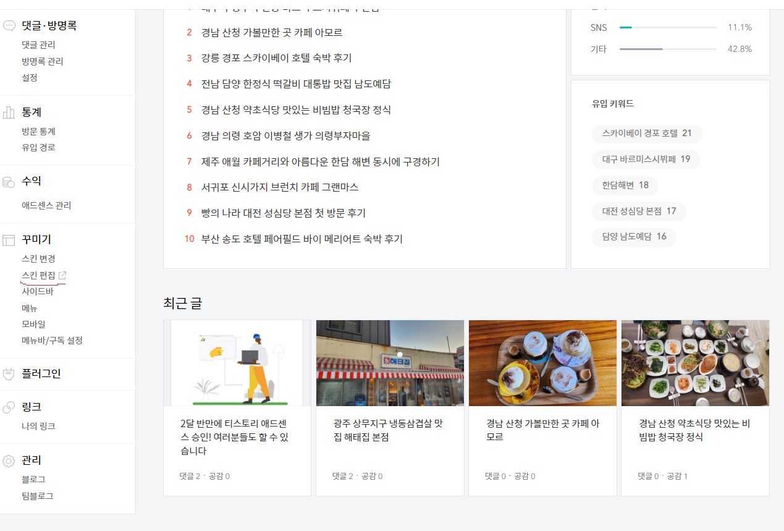The height and width of the screenshot is (531, 784).
Task: Open the cafe drinks tray photo thumbnail
Action: [x=542, y=363]
